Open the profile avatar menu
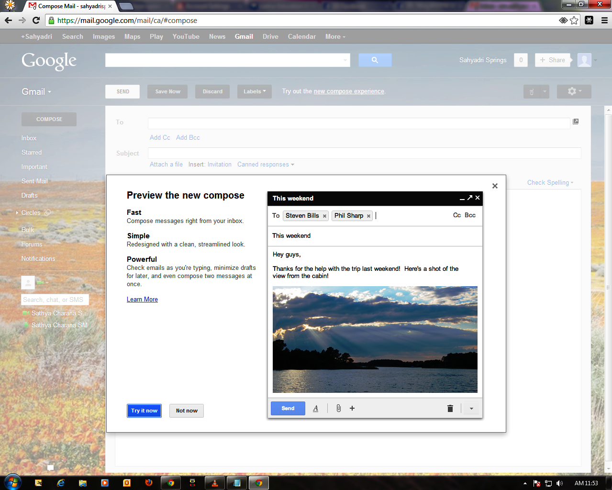This screenshot has height=490, width=612. 584,60
